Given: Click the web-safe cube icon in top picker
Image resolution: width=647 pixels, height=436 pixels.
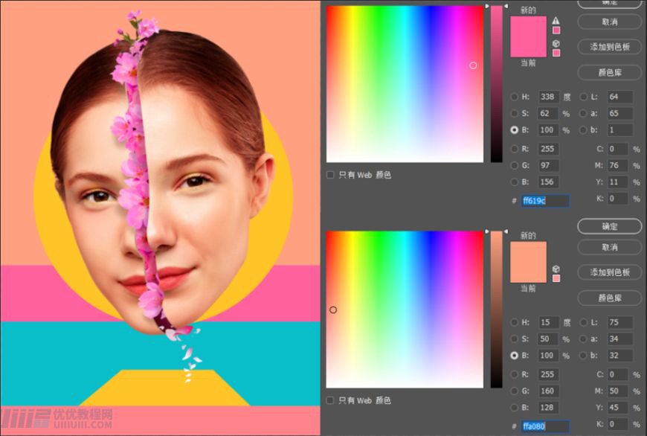Looking at the screenshot, I should (556, 44).
